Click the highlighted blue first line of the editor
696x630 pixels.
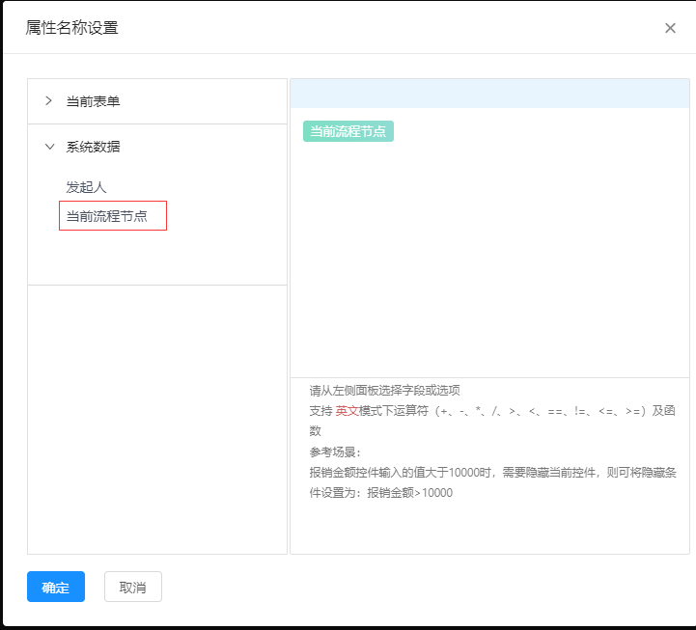489,94
